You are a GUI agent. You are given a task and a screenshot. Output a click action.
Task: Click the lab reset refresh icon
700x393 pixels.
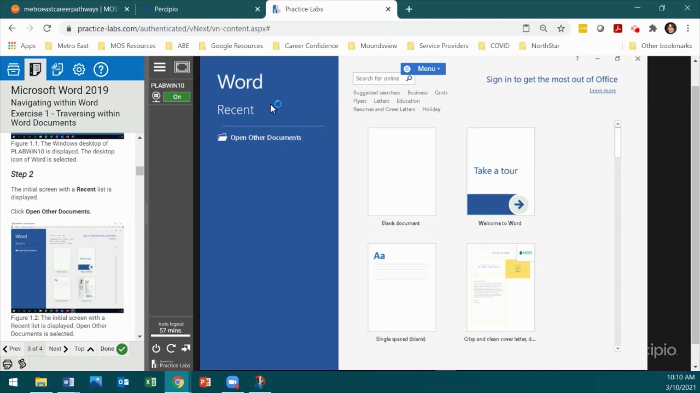tap(171, 348)
